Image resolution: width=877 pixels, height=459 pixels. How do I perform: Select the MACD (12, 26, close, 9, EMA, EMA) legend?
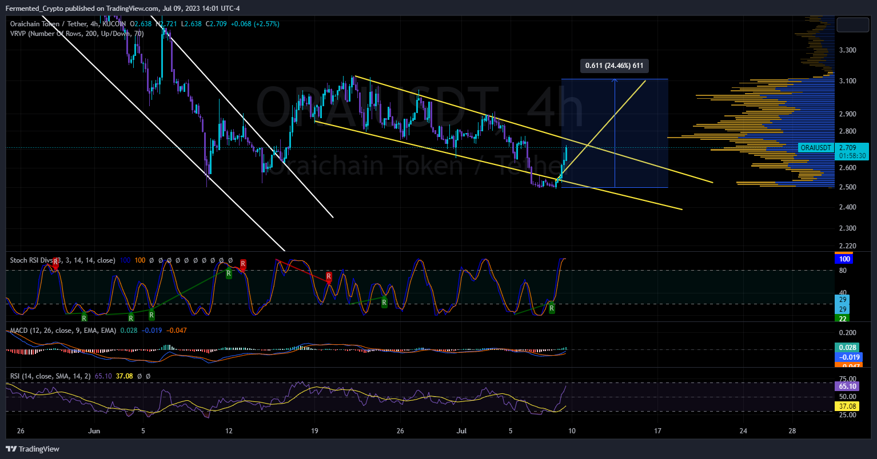pos(63,331)
